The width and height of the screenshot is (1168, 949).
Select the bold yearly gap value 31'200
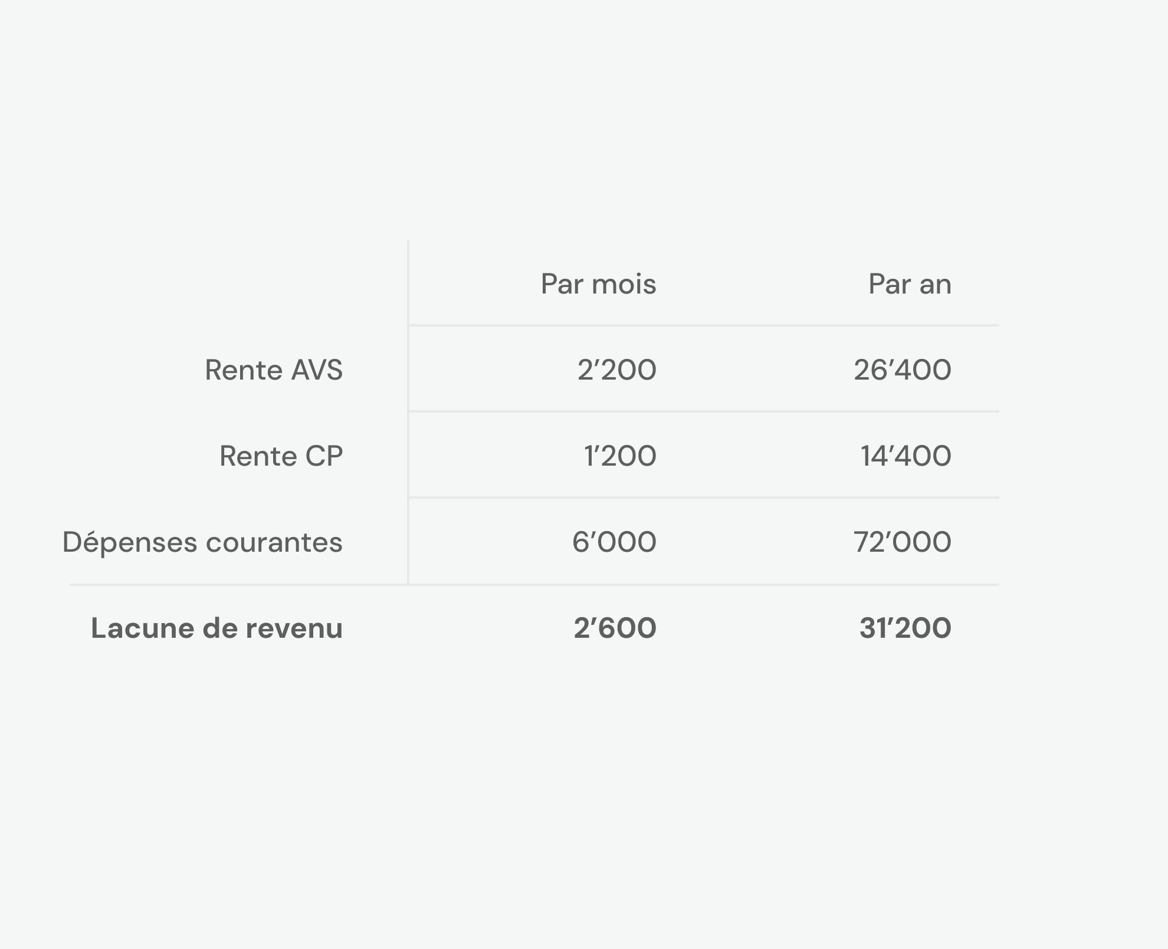(x=905, y=628)
